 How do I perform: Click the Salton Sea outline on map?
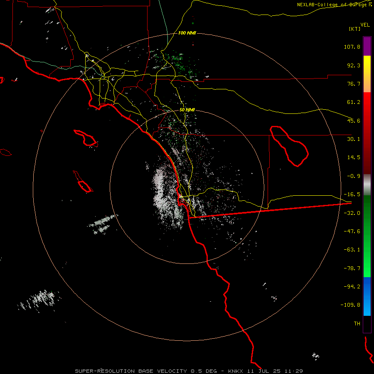pos(289,146)
